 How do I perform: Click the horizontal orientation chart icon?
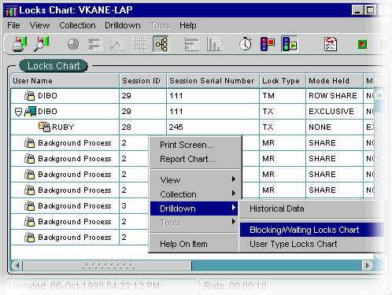point(192,44)
